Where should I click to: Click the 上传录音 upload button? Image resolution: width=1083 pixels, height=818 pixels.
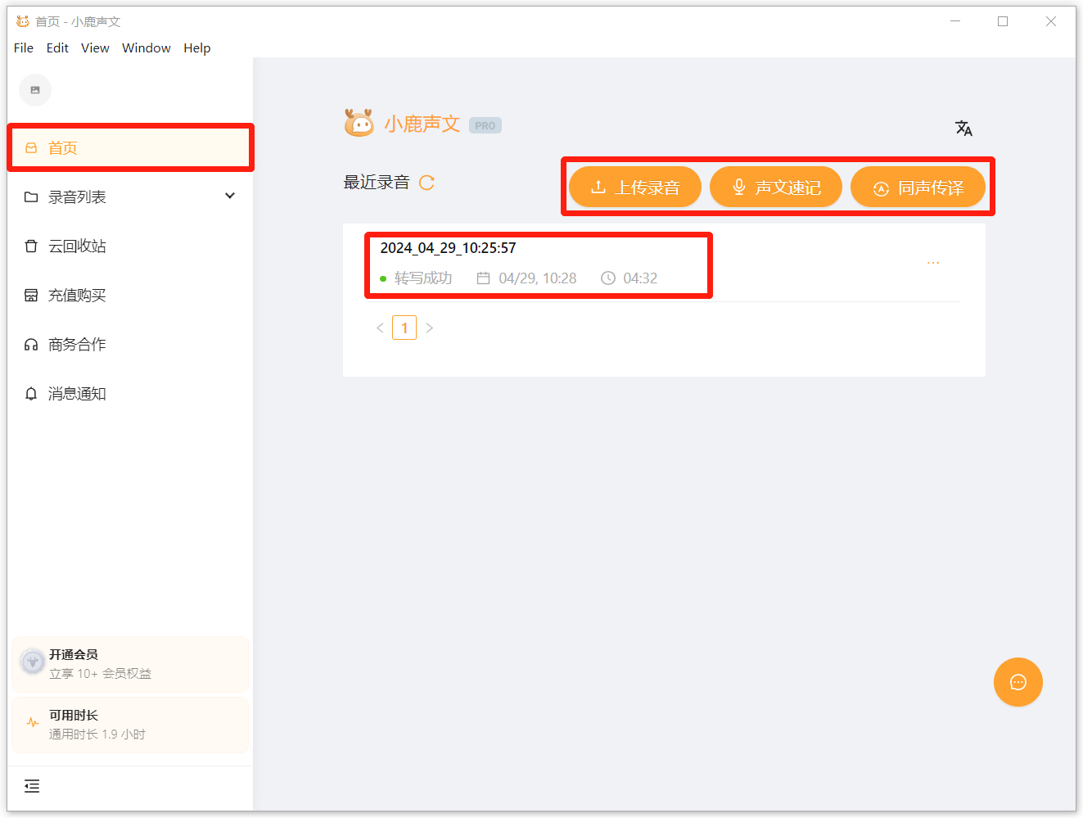click(x=635, y=188)
